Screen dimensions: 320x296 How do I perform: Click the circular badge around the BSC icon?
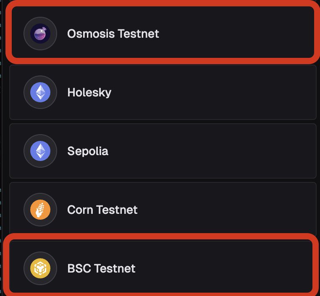tap(40, 268)
